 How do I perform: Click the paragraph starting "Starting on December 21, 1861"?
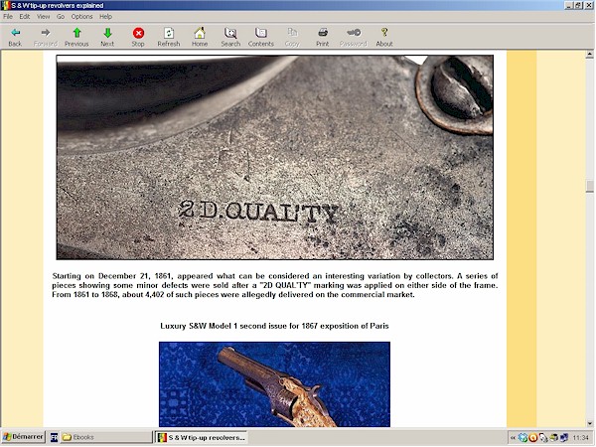point(275,285)
